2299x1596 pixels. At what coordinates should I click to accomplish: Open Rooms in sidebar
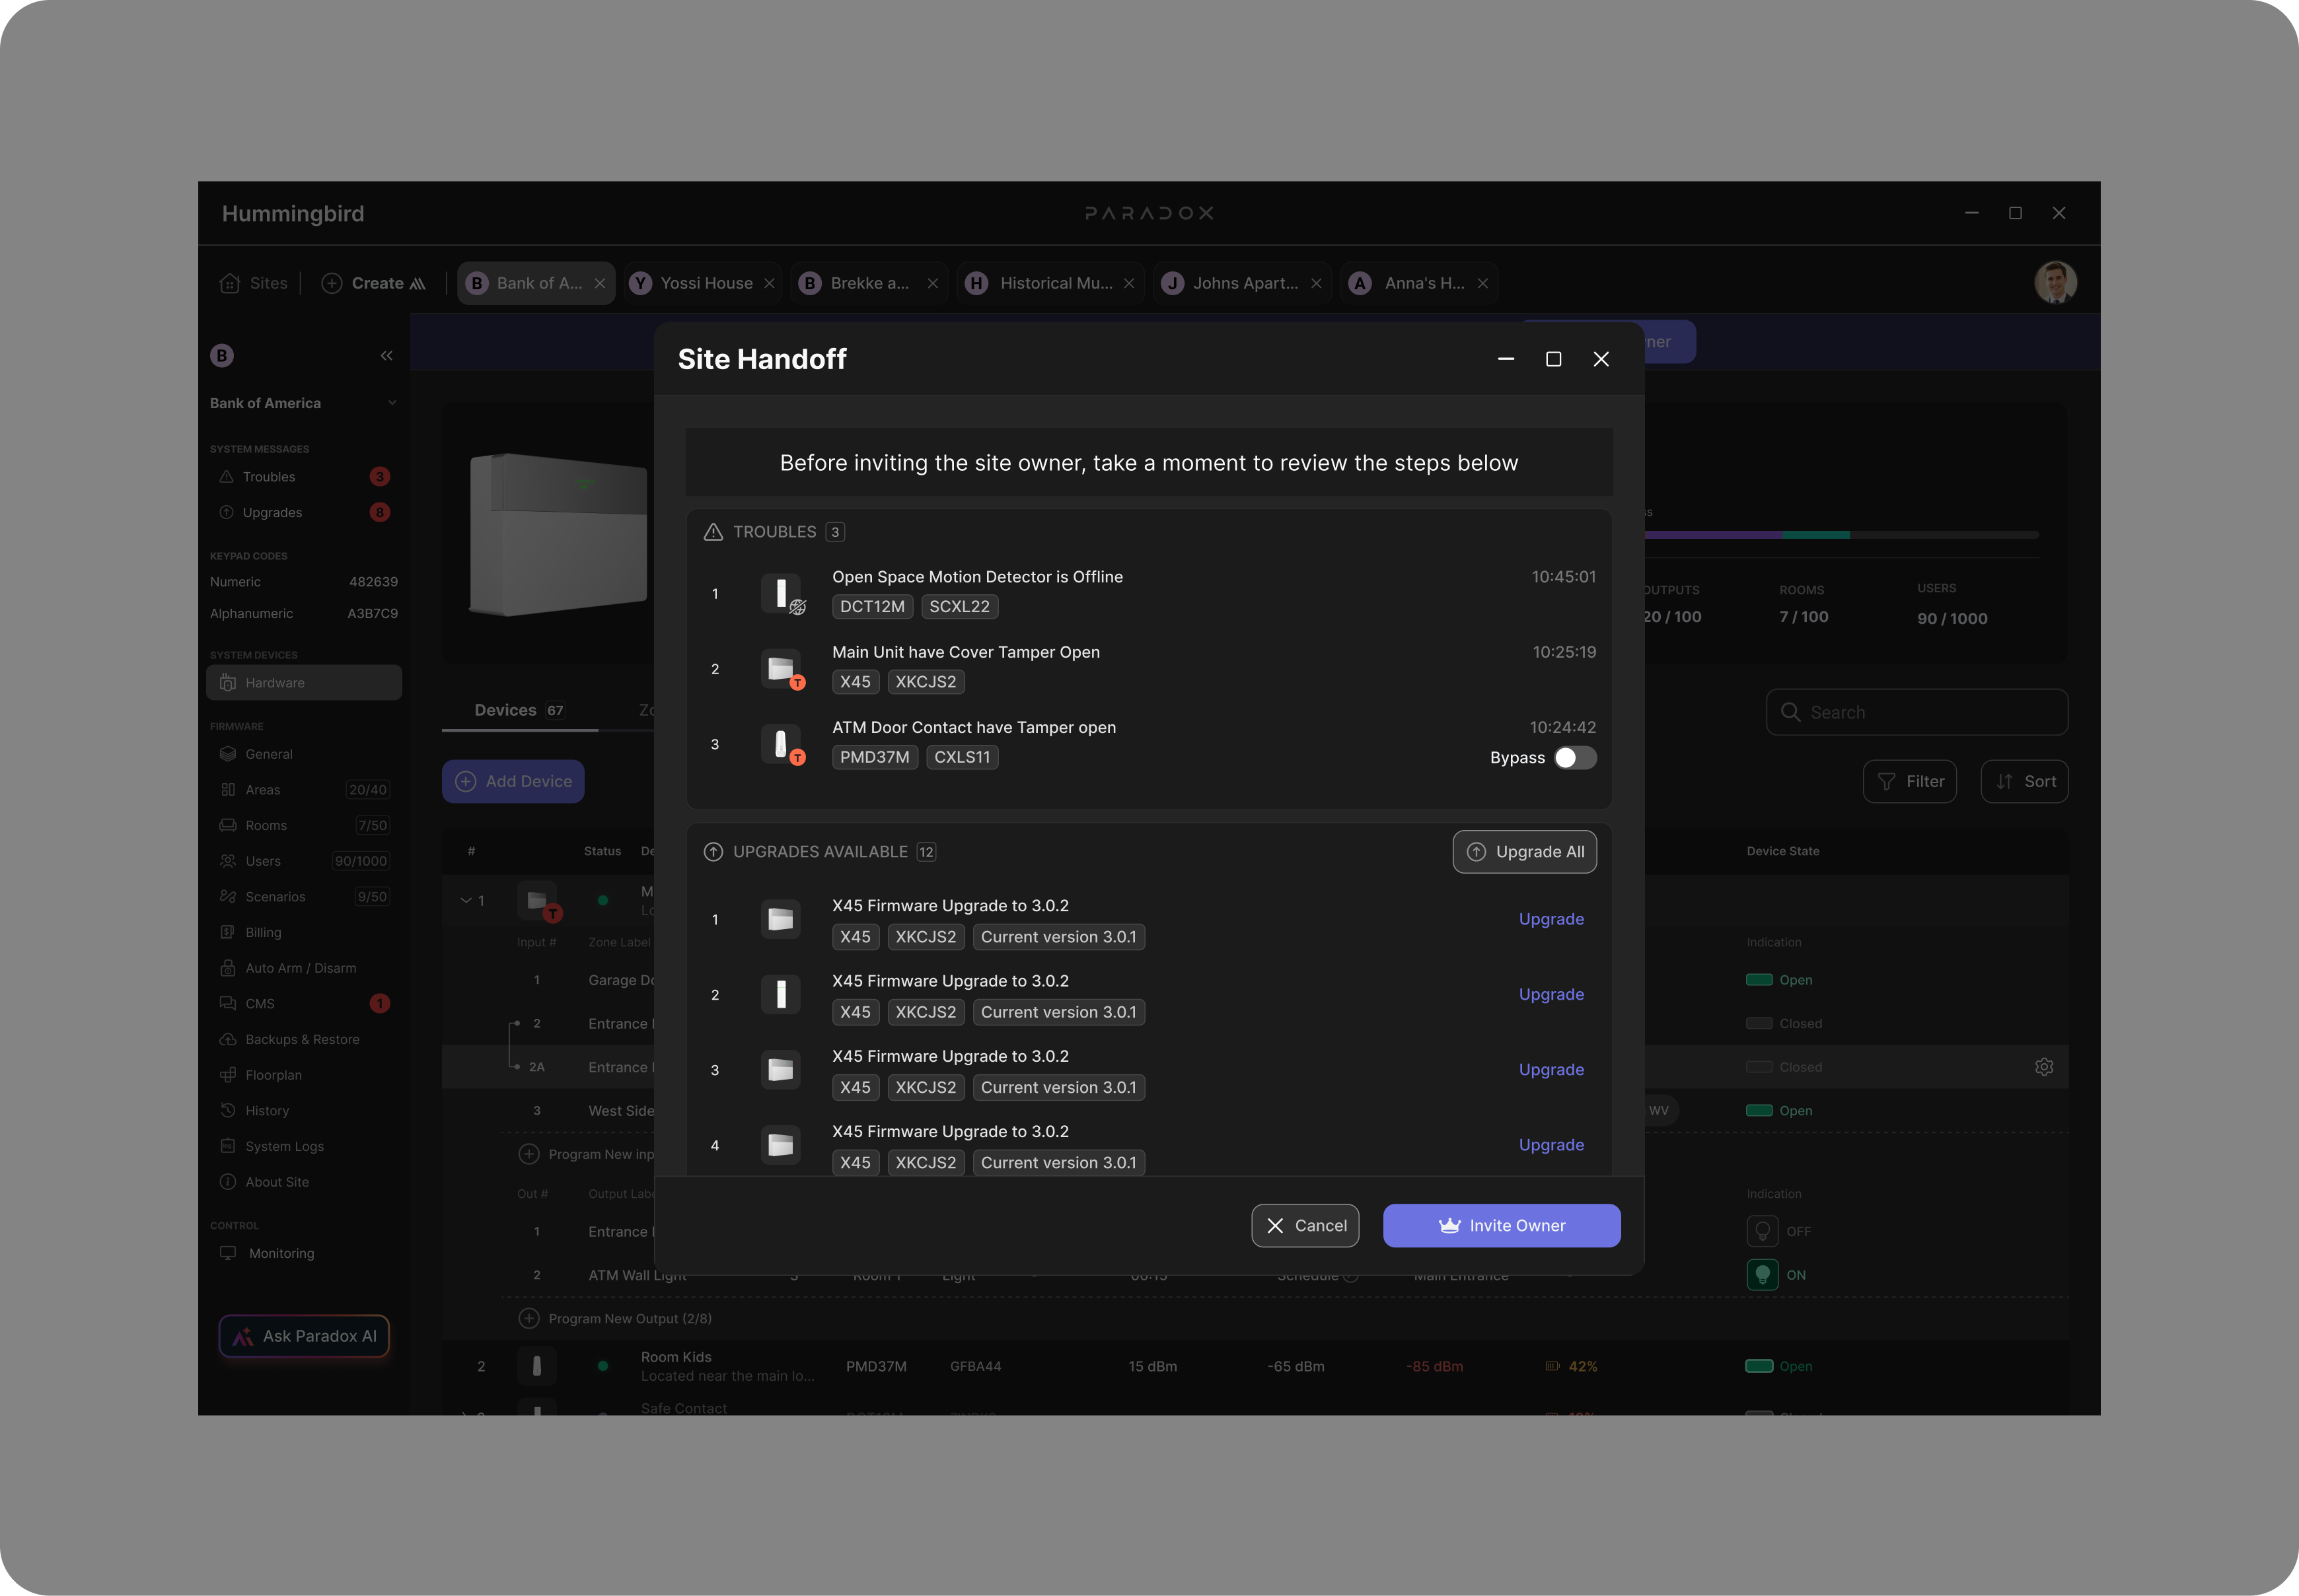[x=303, y=825]
